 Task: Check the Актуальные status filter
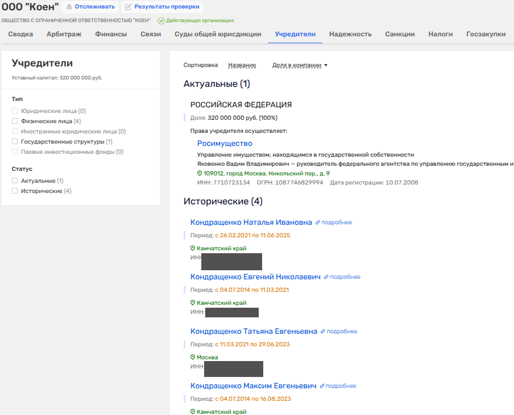(15, 181)
